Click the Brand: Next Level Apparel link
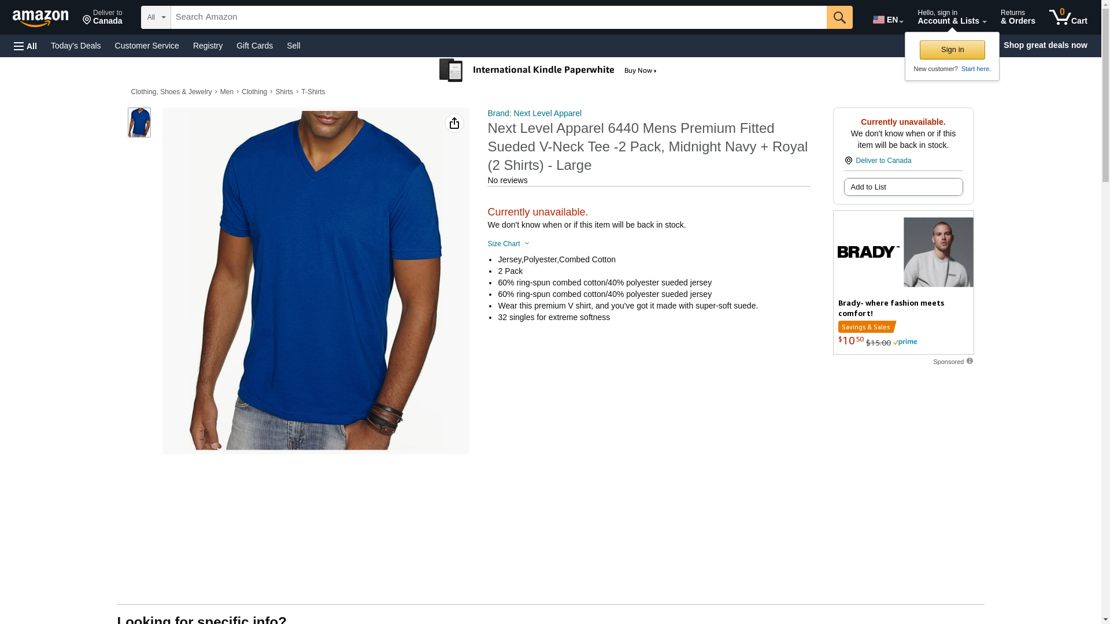This screenshot has height=624, width=1110. pyautogui.click(x=534, y=113)
